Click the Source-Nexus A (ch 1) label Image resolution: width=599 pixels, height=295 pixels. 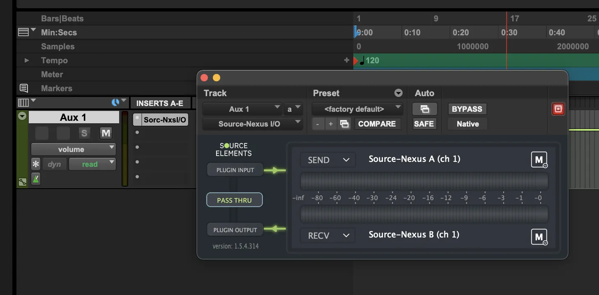[x=415, y=159]
